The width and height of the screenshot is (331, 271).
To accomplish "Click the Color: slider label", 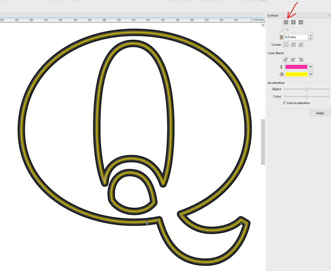I will click(x=277, y=97).
